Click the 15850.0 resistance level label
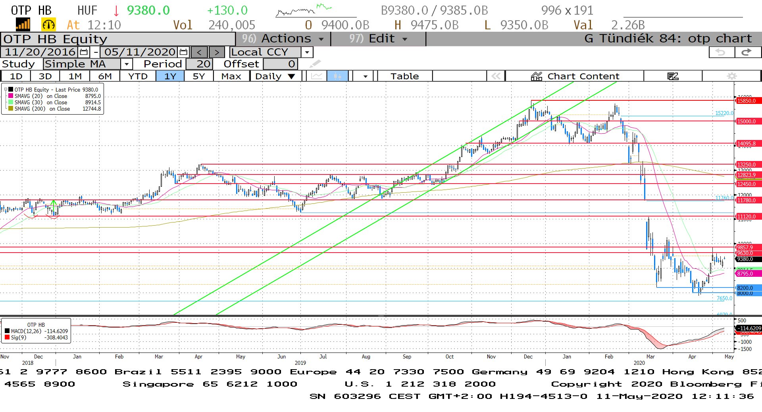The image size is (762, 412). tap(748, 101)
